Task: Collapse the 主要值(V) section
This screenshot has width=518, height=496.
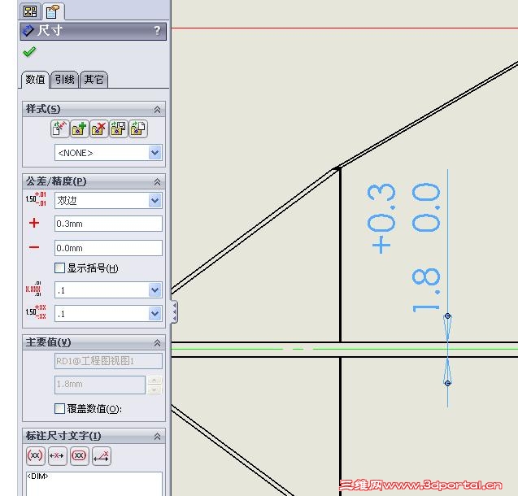Action: coord(157,343)
